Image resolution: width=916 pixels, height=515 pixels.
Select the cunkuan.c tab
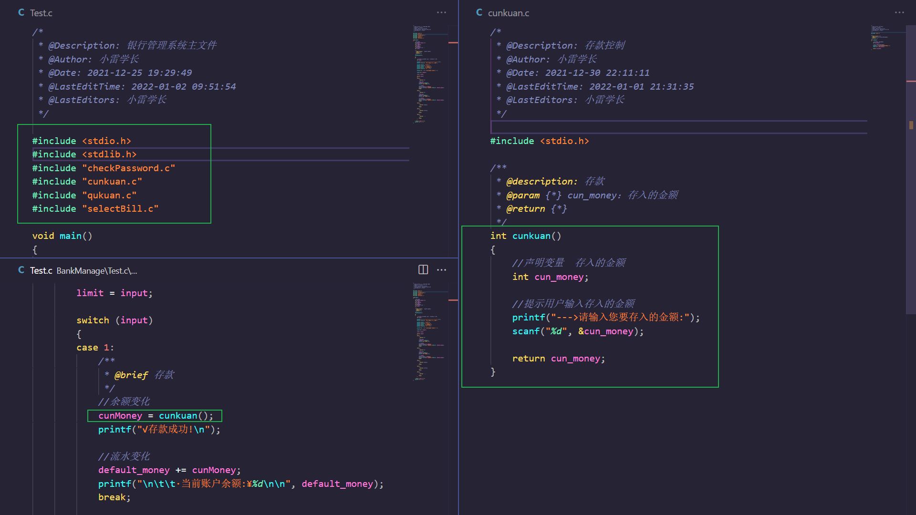point(508,13)
